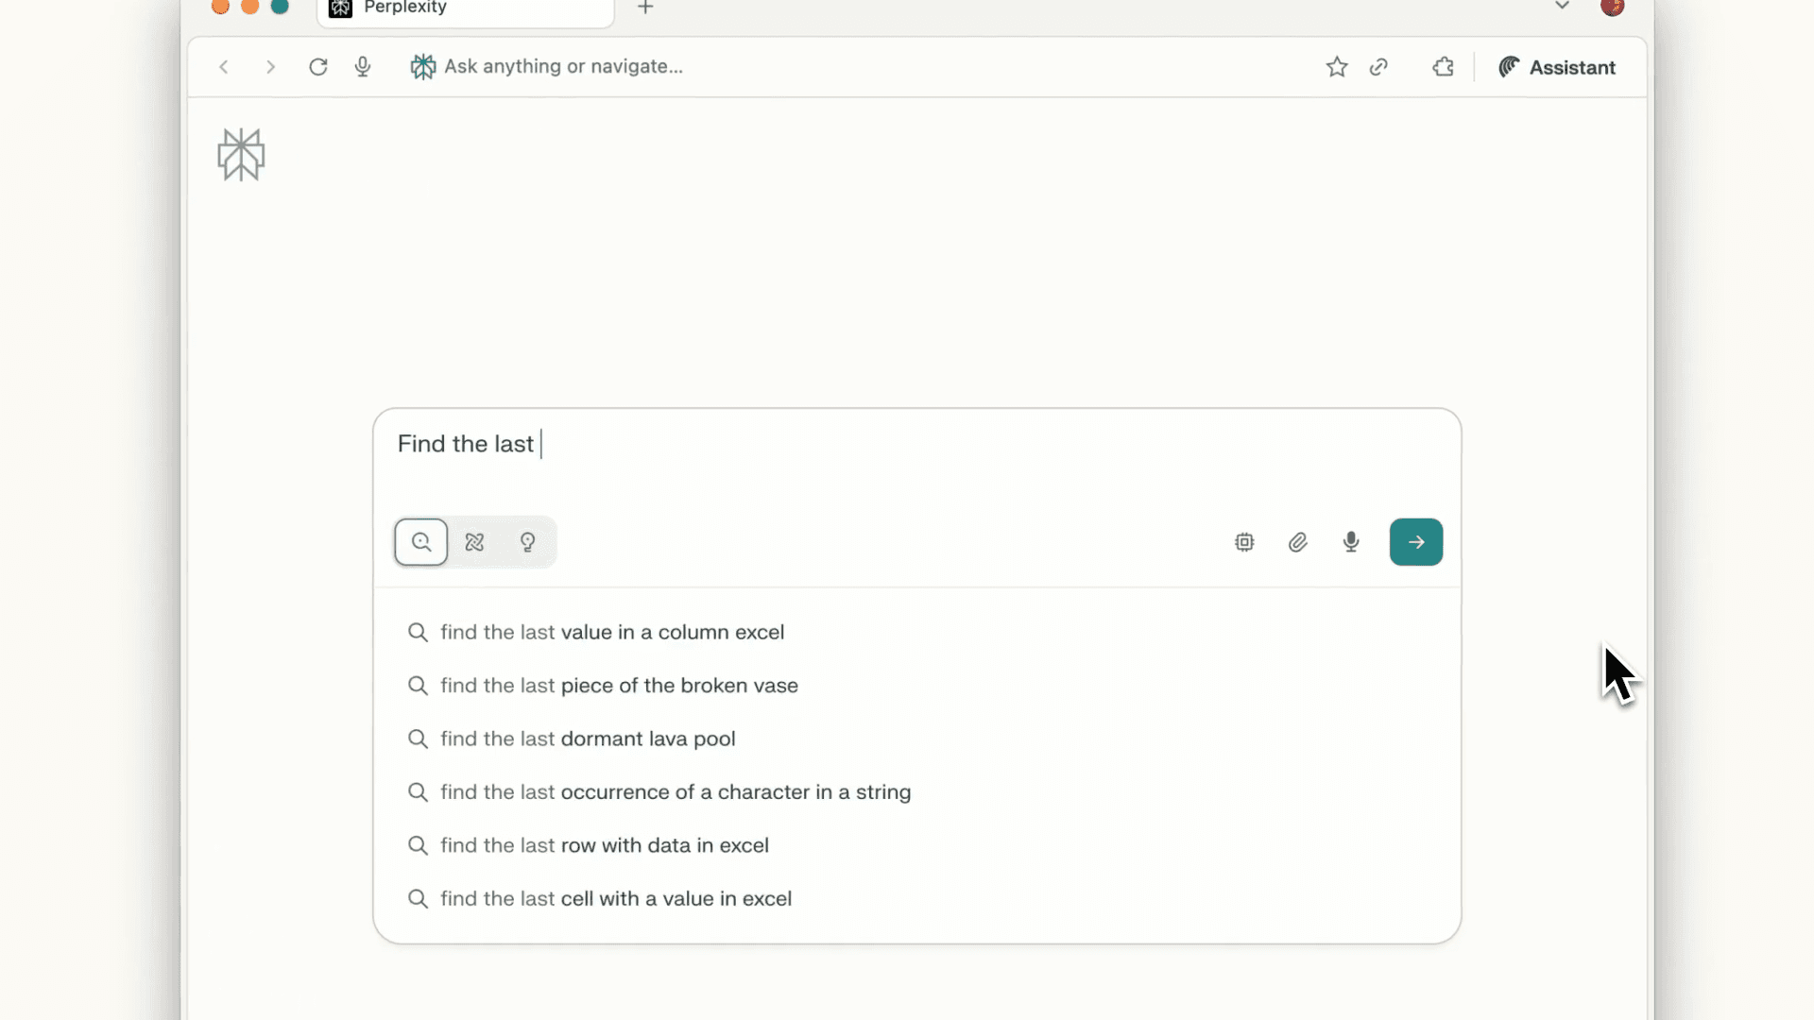This screenshot has width=1814, height=1020.
Task: Choose suggestion 'piece of the broken vase'
Action: [916, 686]
